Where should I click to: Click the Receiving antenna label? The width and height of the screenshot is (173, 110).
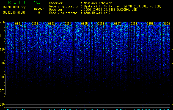(63, 13)
